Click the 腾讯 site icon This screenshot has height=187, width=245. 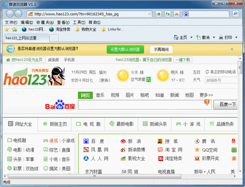tap(197, 141)
